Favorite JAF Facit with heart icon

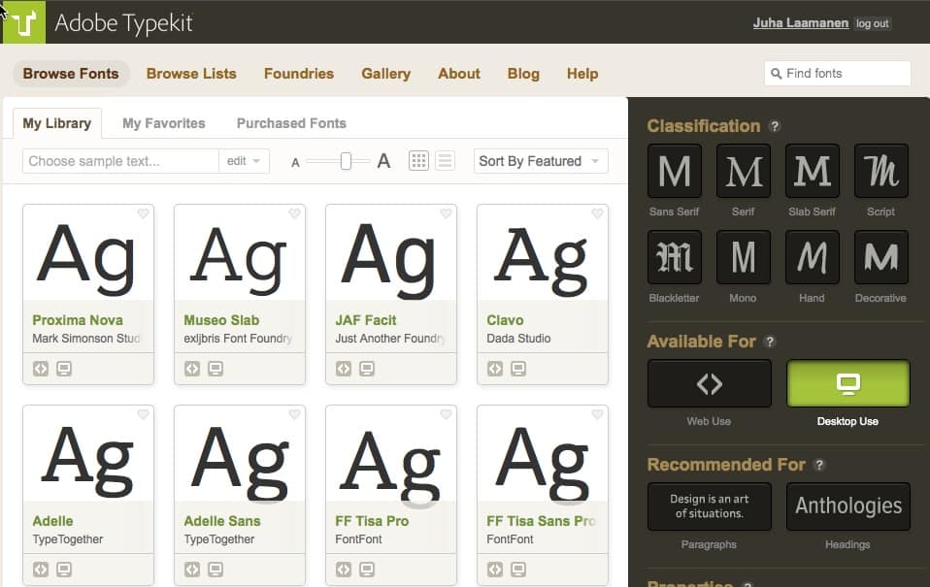446,213
